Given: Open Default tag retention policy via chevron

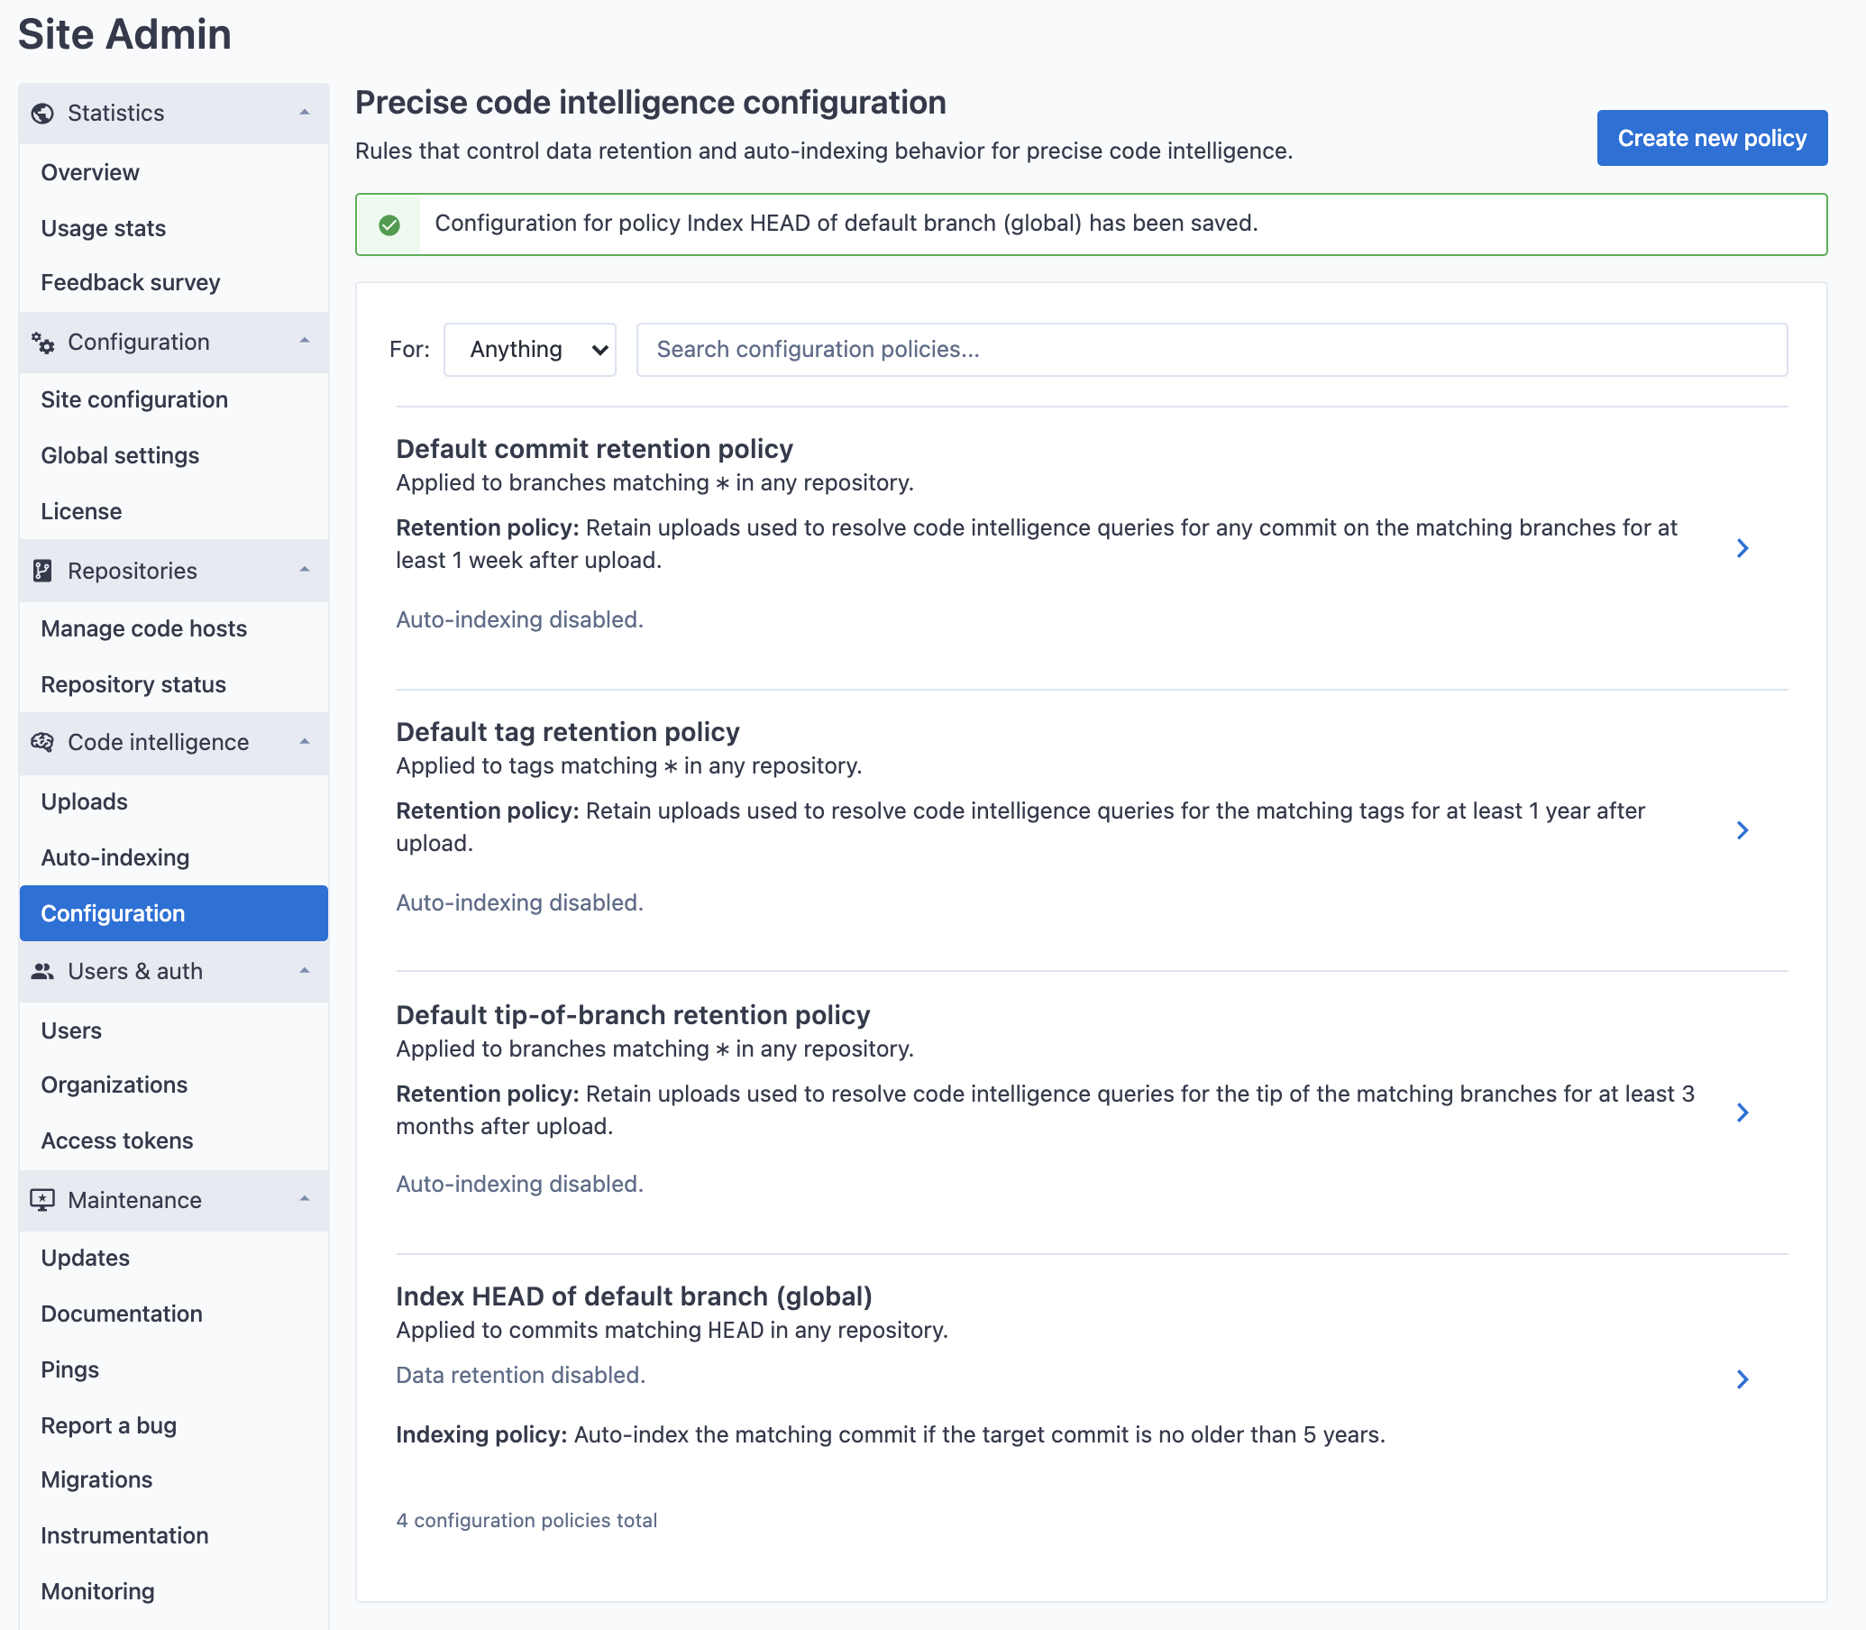Looking at the screenshot, I should tap(1743, 830).
